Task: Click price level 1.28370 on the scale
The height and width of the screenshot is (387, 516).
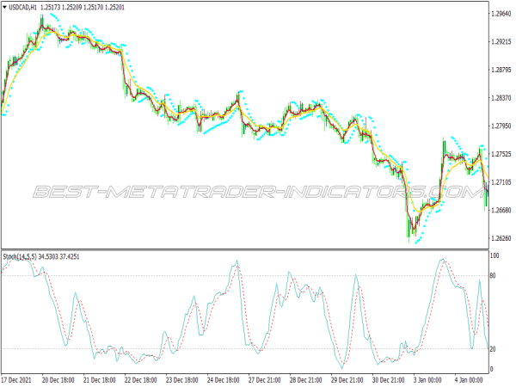Action: pos(501,98)
